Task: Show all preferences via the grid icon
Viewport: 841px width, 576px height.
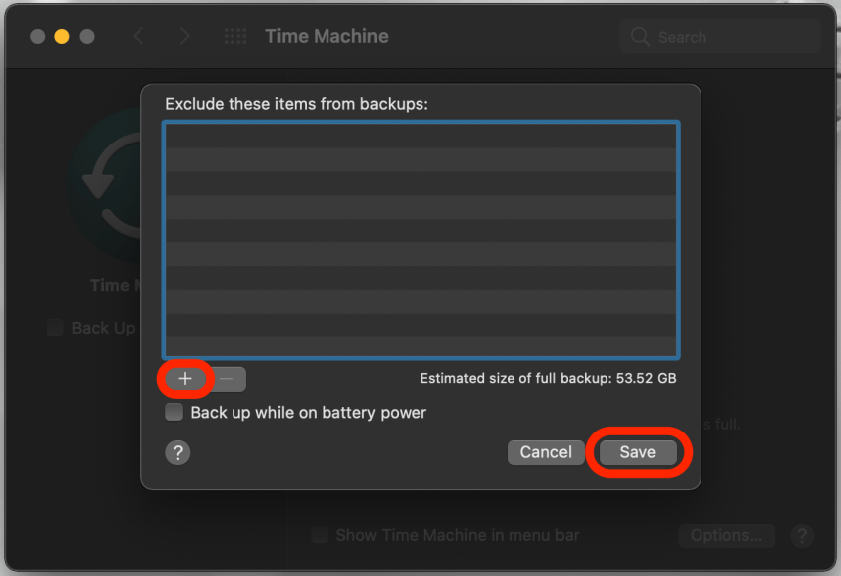Action: pos(235,37)
